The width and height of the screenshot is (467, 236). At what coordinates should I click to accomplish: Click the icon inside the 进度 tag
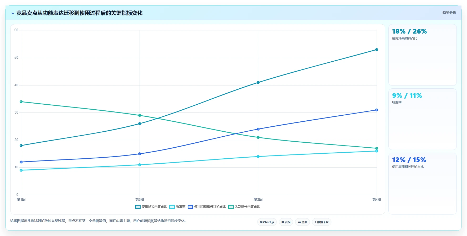(299, 222)
